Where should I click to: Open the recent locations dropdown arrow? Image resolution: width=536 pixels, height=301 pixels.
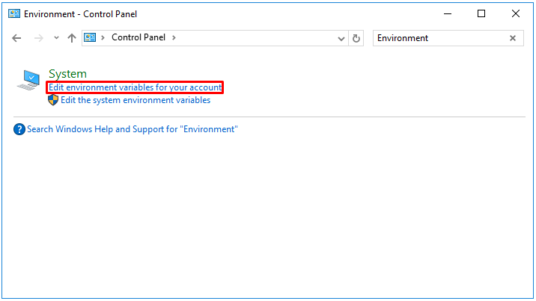tap(56, 38)
